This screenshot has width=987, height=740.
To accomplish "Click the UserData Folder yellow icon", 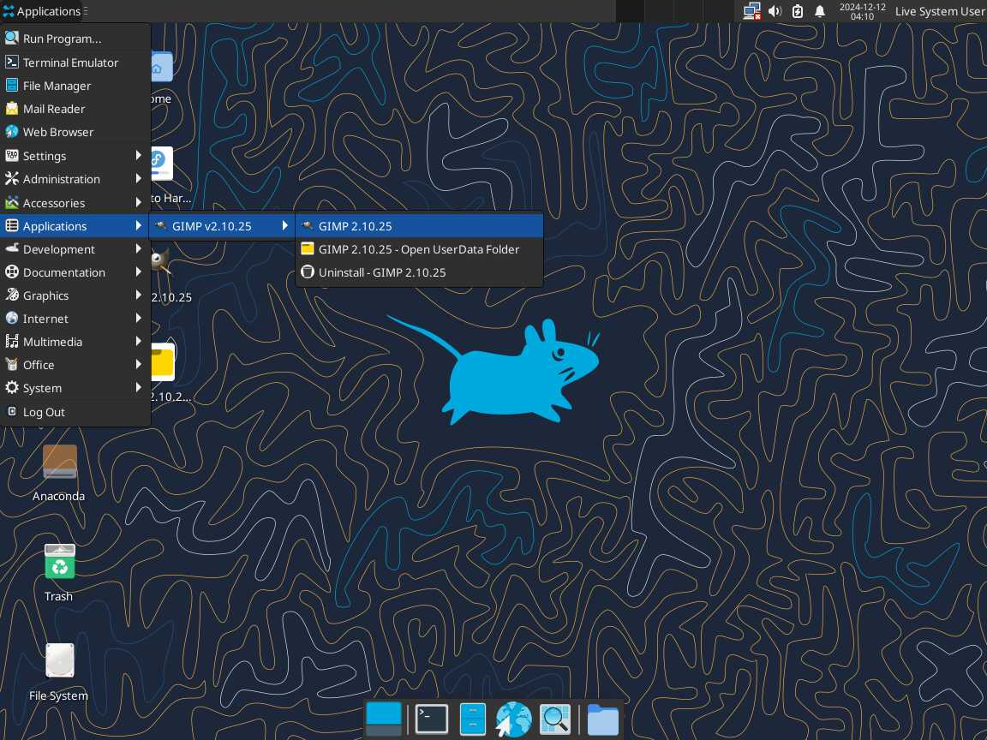I will (x=308, y=248).
